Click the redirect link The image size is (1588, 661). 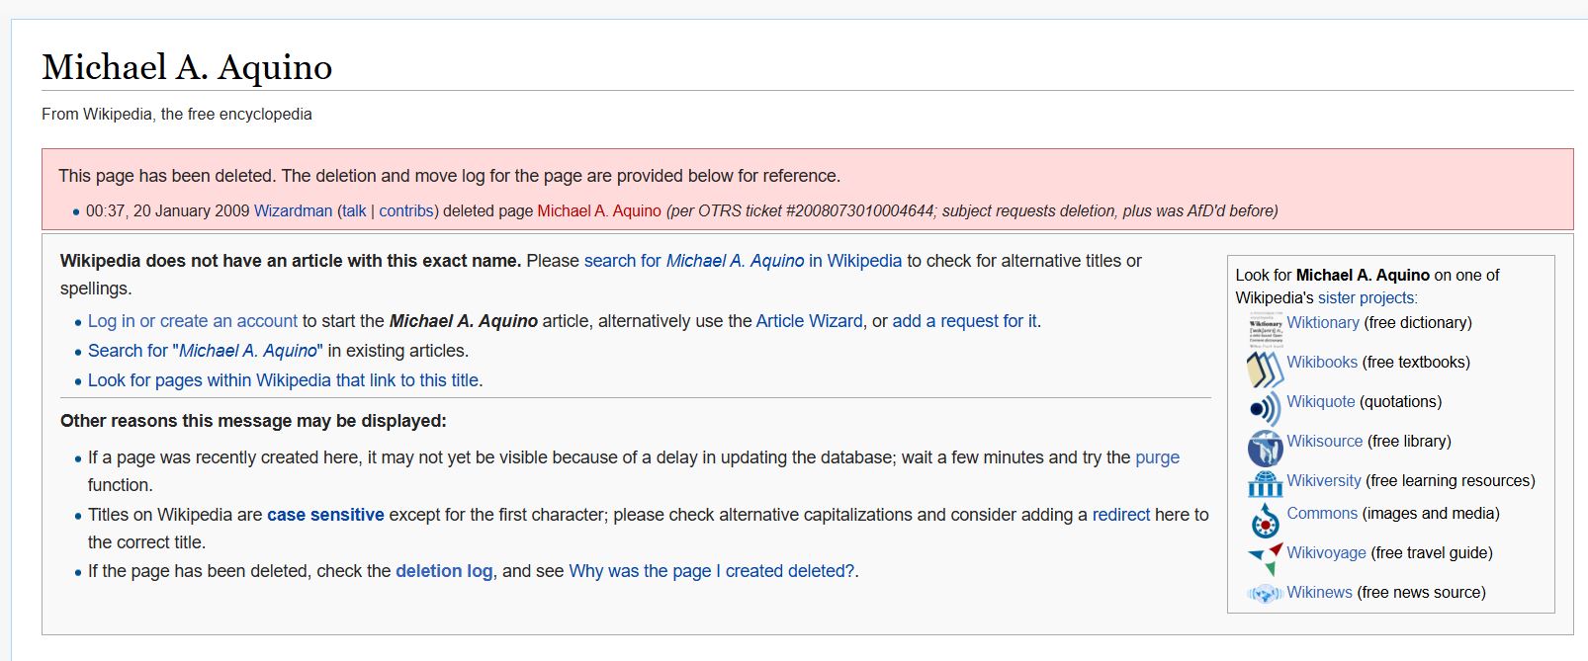pyautogui.click(x=1120, y=515)
